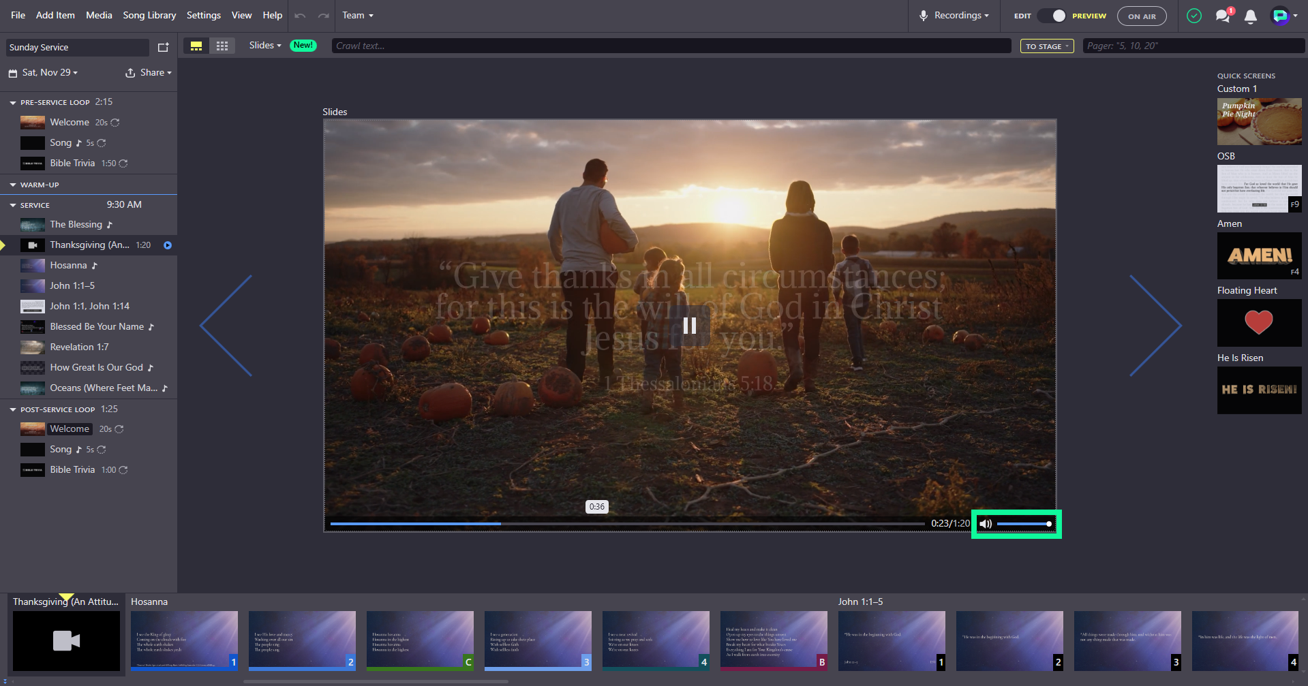Click the green sync checkmark icon
Viewport: 1308px width, 686px height.
[x=1194, y=16]
